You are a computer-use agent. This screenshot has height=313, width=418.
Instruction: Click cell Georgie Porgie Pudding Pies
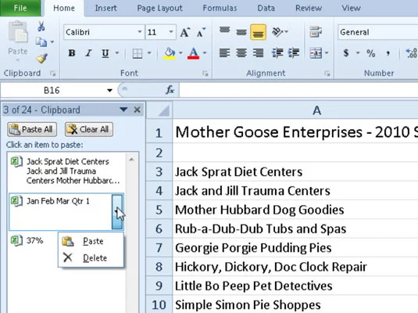(295, 247)
